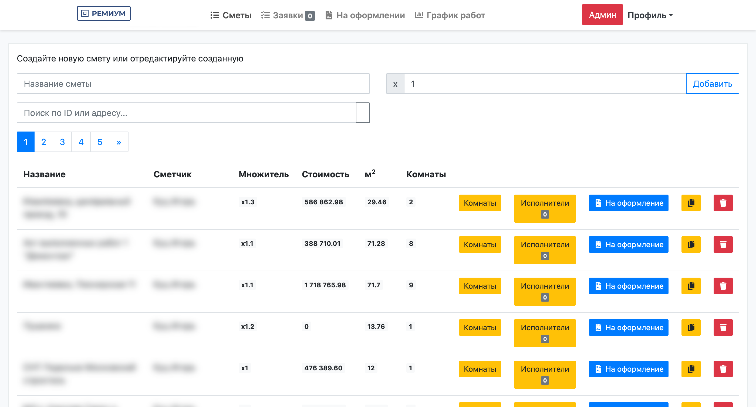Click the » next pages link
This screenshot has height=407, width=756.
click(119, 142)
